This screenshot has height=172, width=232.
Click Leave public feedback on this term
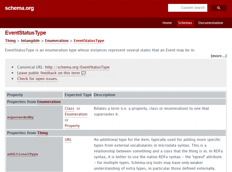click(49, 73)
